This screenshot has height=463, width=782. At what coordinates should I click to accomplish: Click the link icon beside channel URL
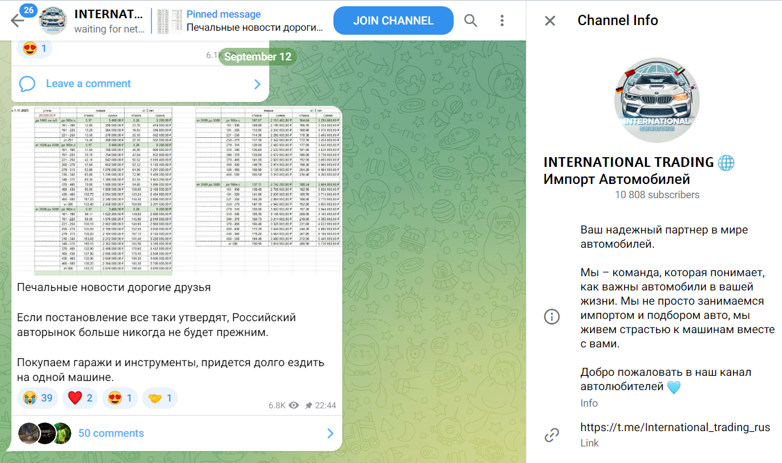(x=552, y=435)
